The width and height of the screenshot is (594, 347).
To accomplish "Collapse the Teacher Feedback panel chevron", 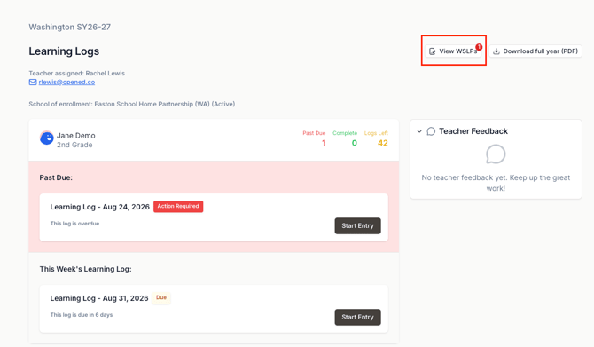I will coord(419,131).
